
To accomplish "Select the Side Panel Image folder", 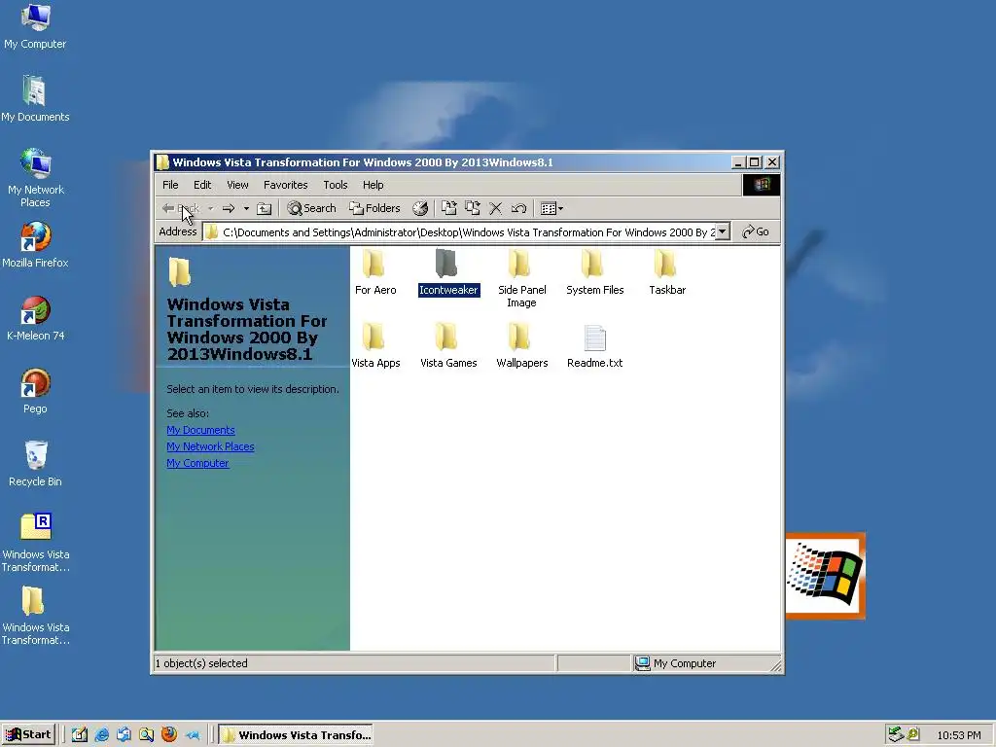I will pos(521,278).
